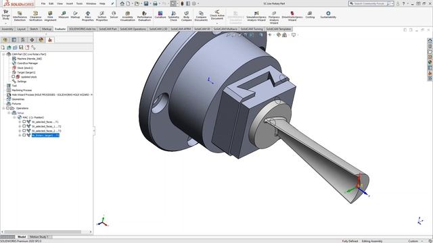This screenshot has height=243, width=433.
Task: Launch FloXpress Analysis Wizard
Action: (274, 18)
